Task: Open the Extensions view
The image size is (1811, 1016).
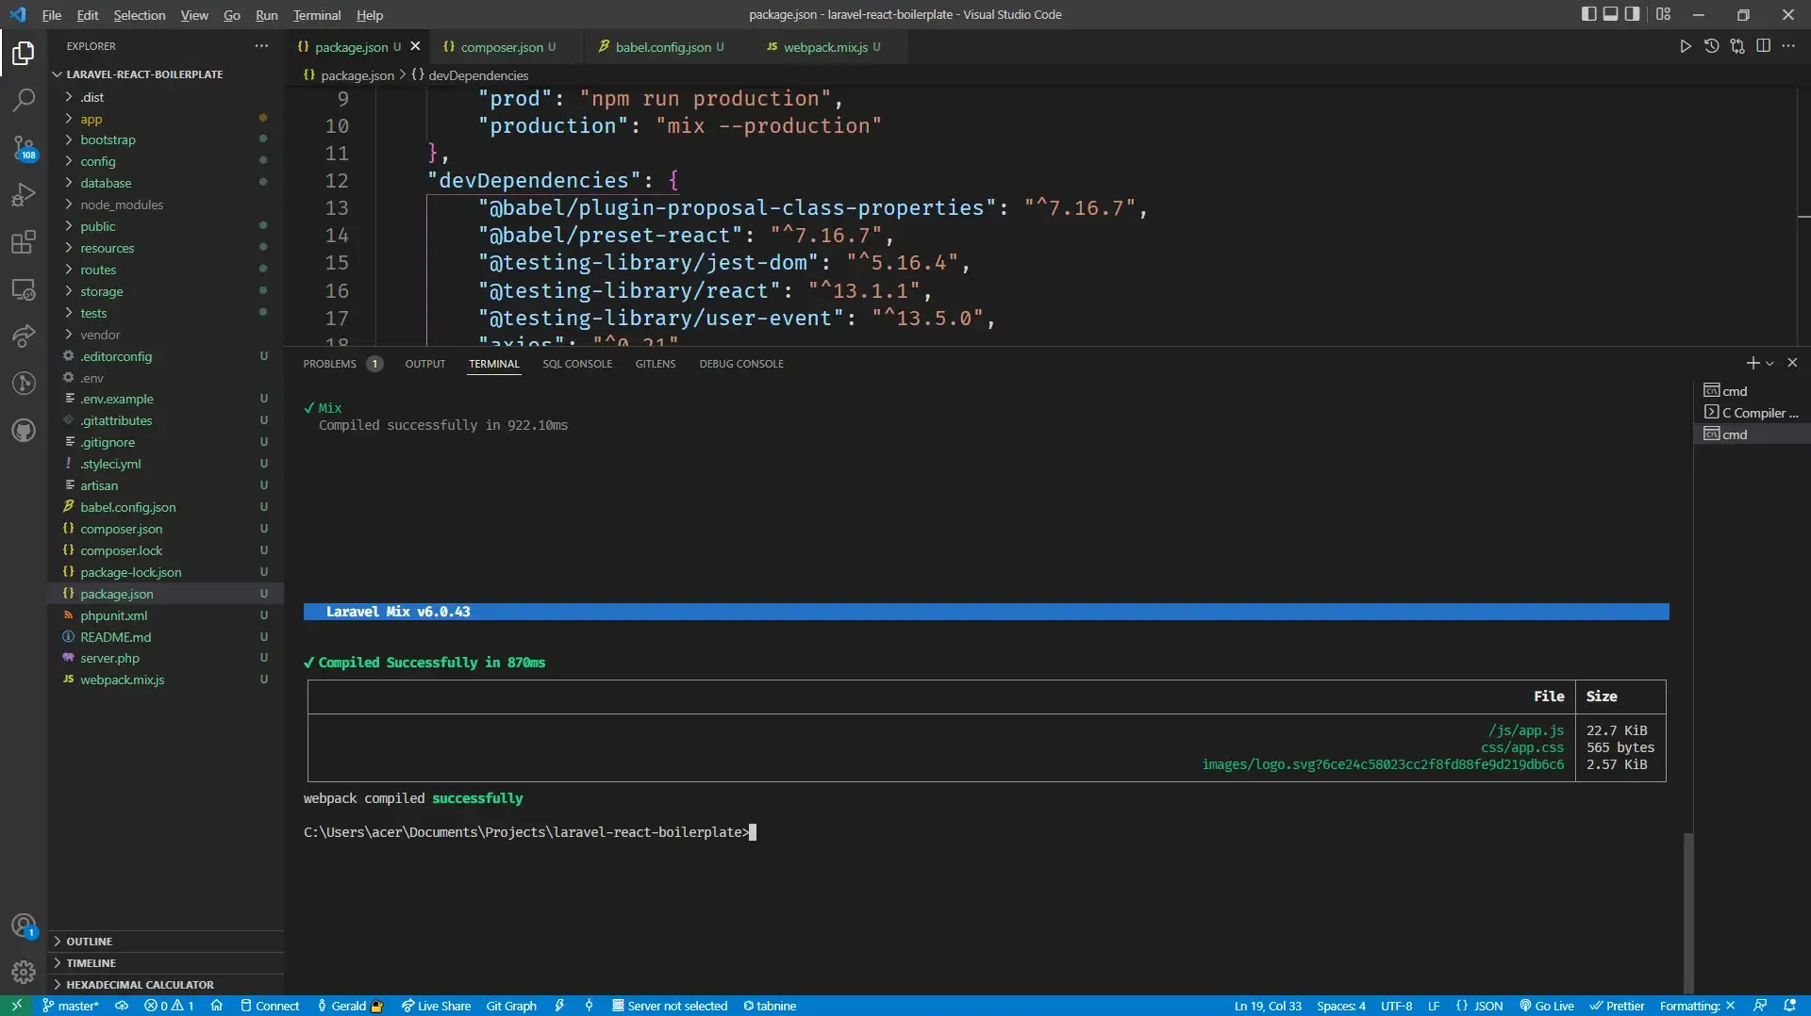Action: coord(24,242)
